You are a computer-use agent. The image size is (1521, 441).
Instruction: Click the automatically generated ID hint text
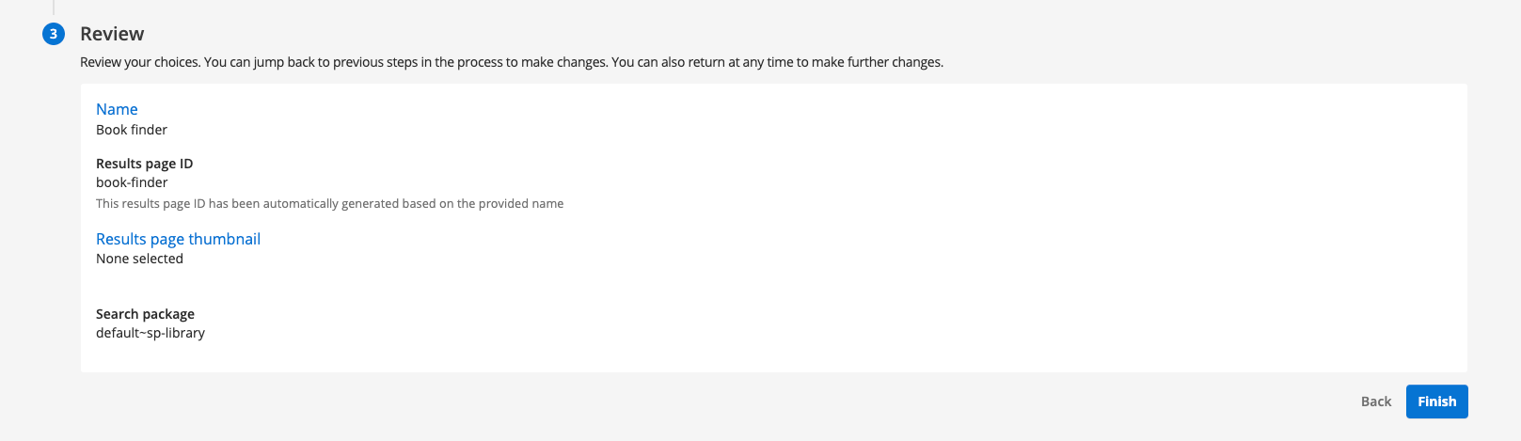click(x=329, y=203)
